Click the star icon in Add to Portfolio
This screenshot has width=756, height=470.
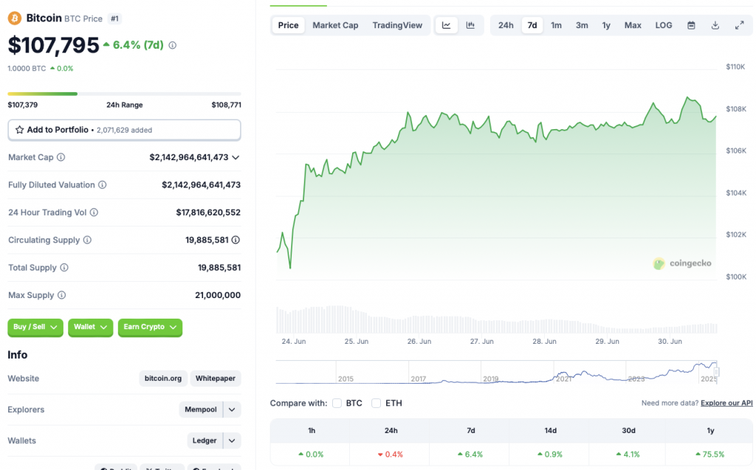point(20,130)
